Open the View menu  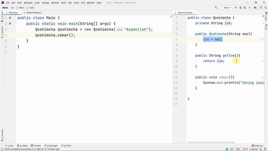tap(20, 3)
